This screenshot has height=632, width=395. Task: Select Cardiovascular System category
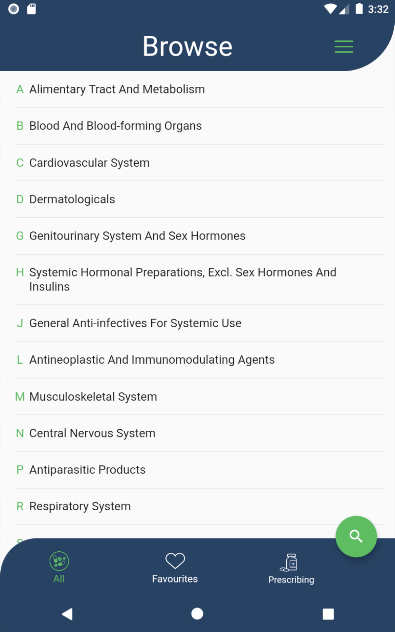point(89,163)
